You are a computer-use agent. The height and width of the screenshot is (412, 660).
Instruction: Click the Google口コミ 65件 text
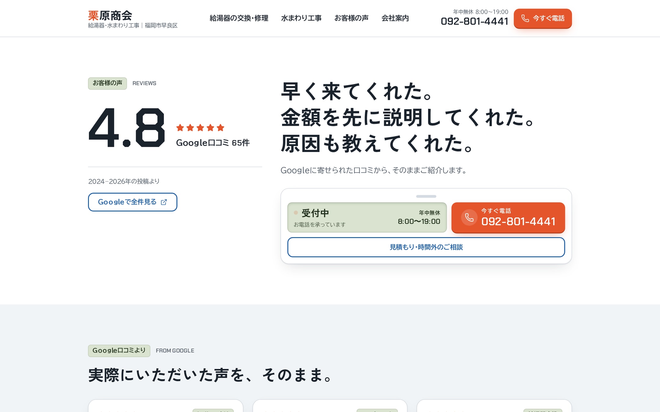pos(213,143)
